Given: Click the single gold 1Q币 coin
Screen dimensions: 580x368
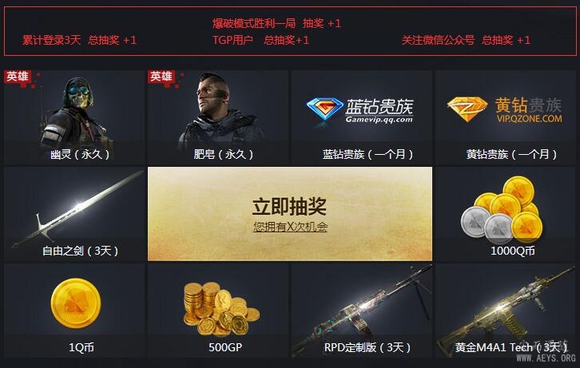Looking at the screenshot, I should pyautogui.click(x=76, y=303).
